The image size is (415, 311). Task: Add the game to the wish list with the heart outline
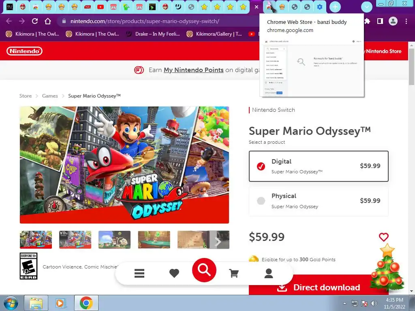(383, 237)
